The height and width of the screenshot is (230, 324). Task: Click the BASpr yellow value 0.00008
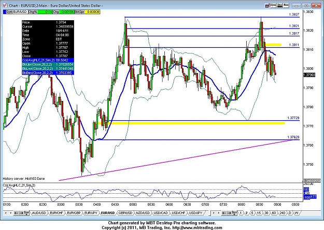coord(92,12)
